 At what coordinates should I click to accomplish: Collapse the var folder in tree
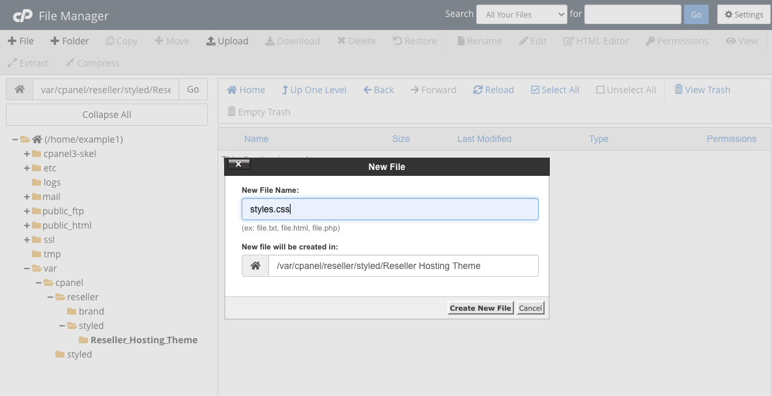(27, 268)
